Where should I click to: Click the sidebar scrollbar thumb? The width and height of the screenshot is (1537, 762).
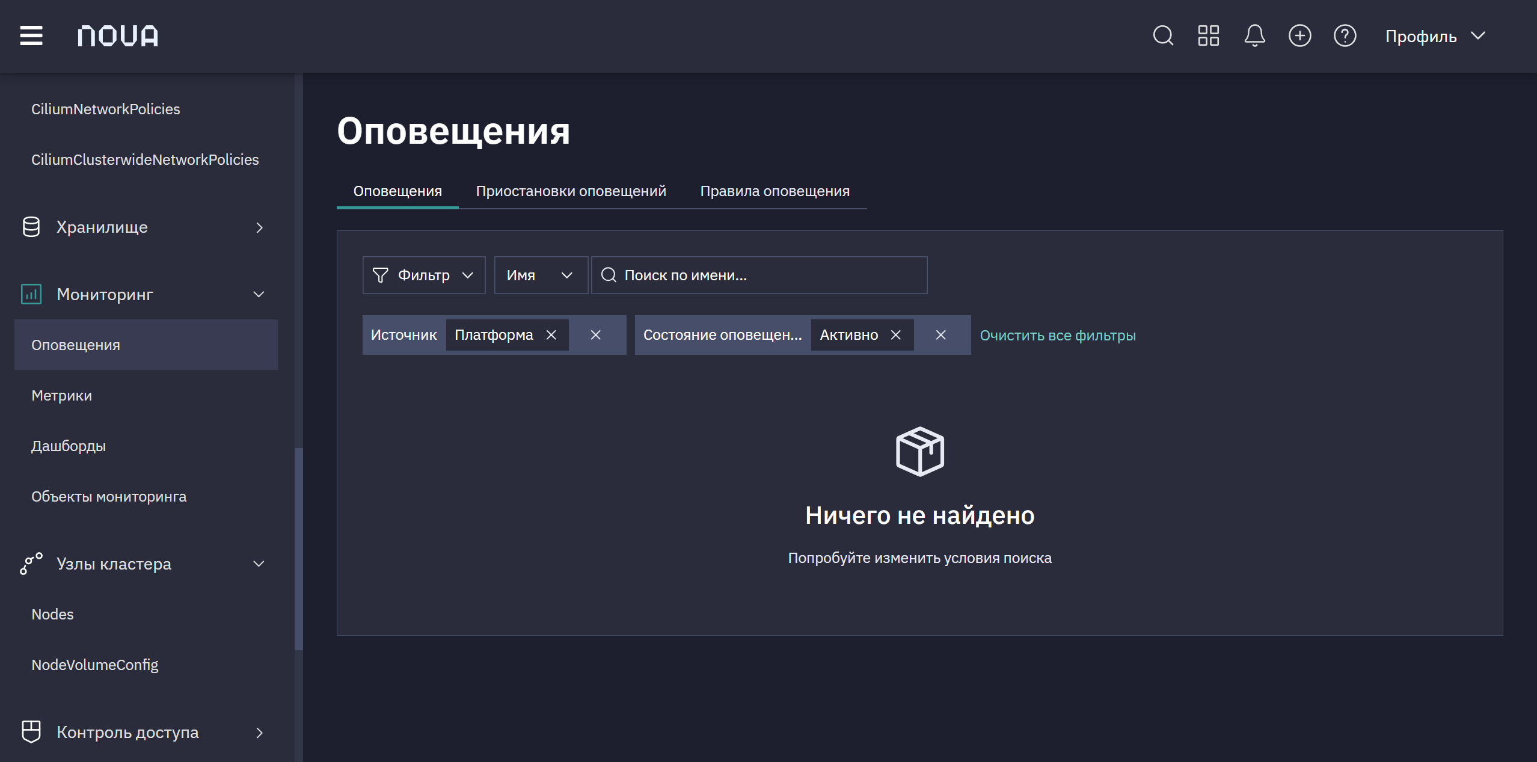pyautogui.click(x=298, y=549)
